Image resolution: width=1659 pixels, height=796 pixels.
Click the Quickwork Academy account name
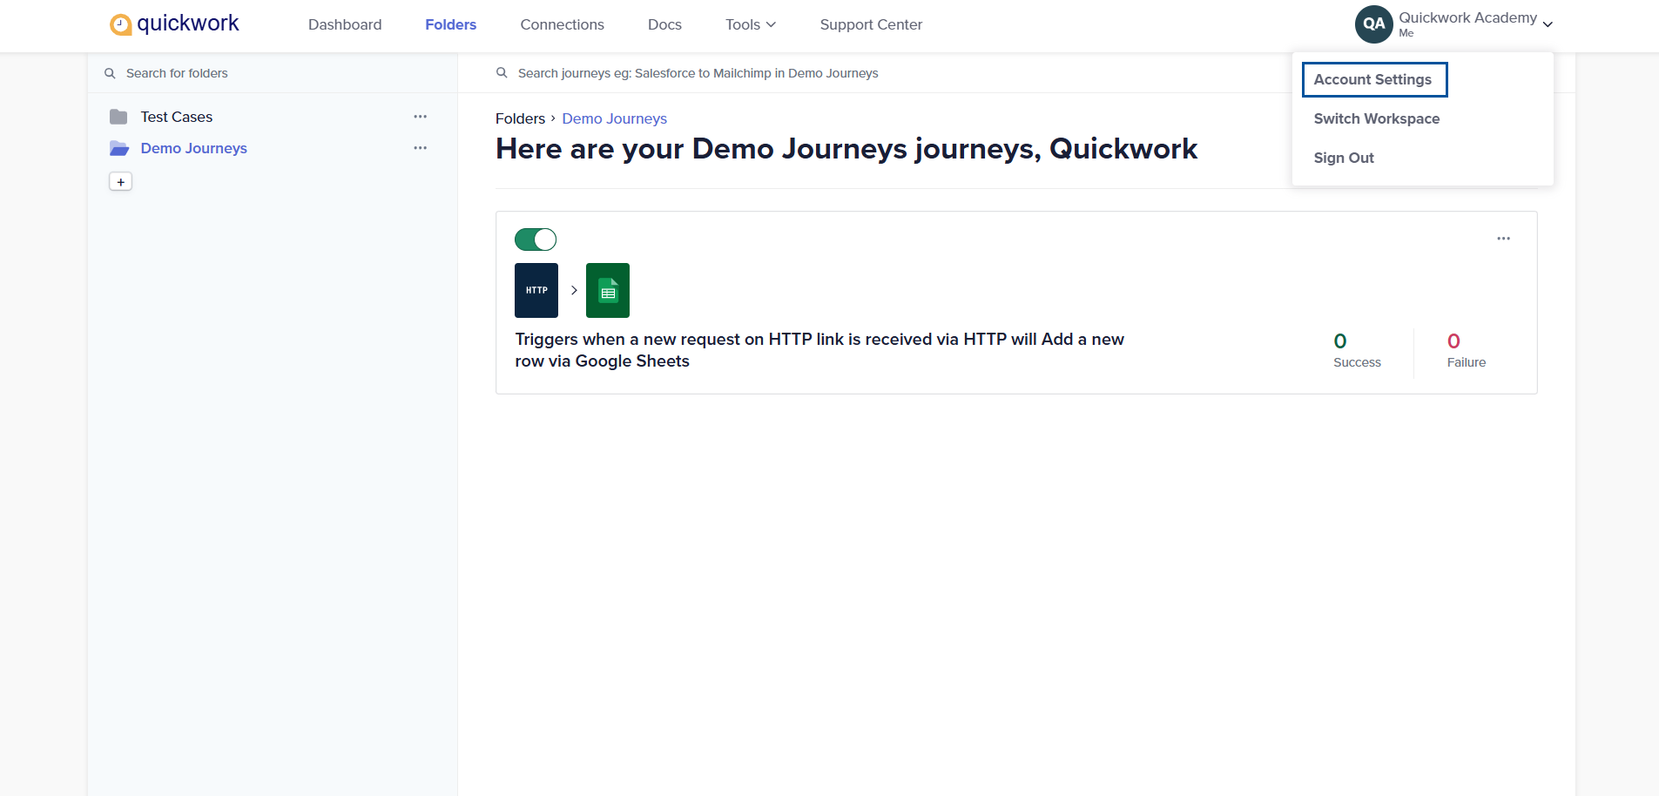1467,17
